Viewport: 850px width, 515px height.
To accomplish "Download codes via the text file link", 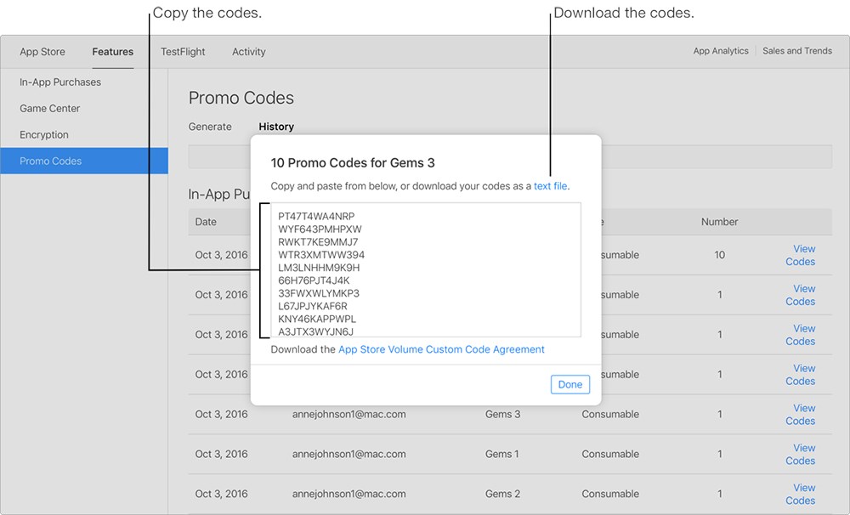I will 550,186.
